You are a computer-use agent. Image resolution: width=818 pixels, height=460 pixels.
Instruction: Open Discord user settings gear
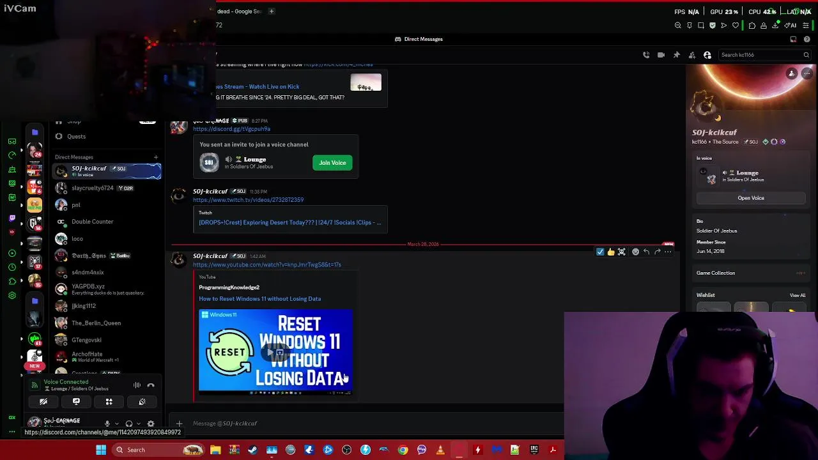(151, 424)
